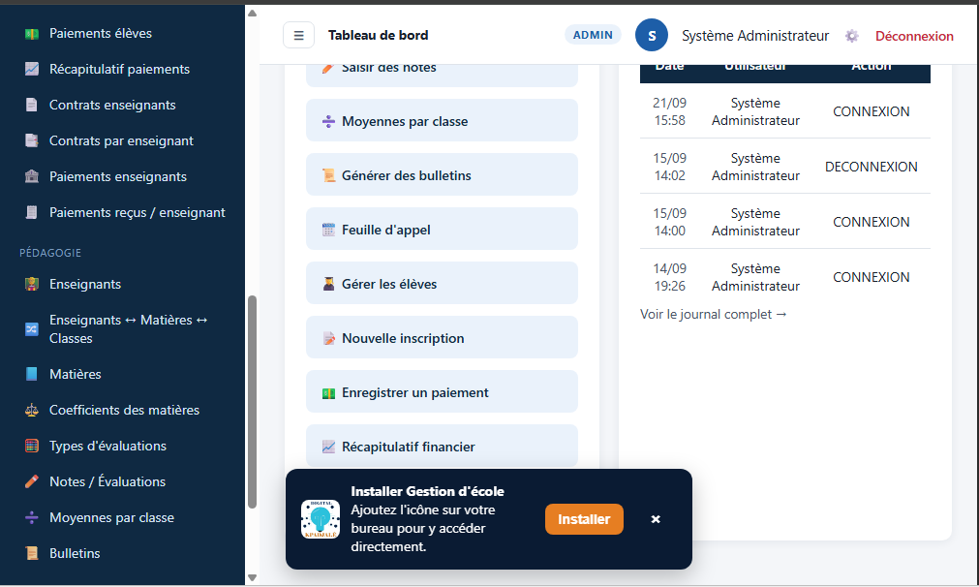This screenshot has height=587, width=979.
Task: Click the sidebar Moyennes par classe division icon
Action: pyautogui.click(x=31, y=517)
